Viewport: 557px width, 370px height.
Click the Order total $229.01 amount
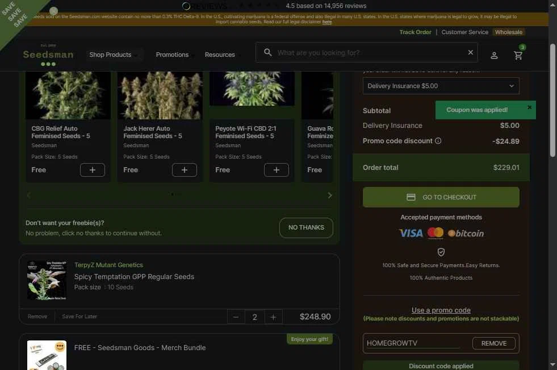(506, 168)
